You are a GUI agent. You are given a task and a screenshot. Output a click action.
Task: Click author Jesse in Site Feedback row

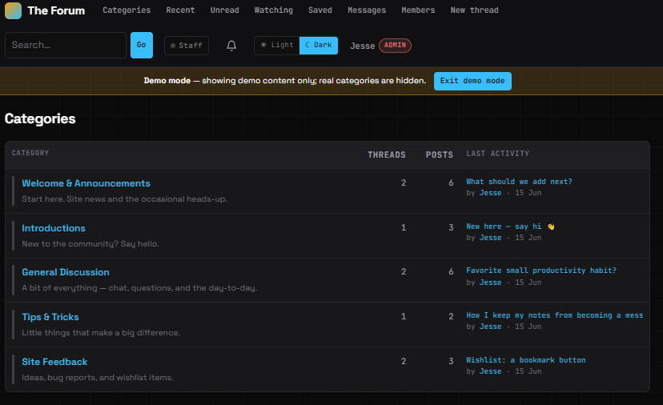pos(490,371)
